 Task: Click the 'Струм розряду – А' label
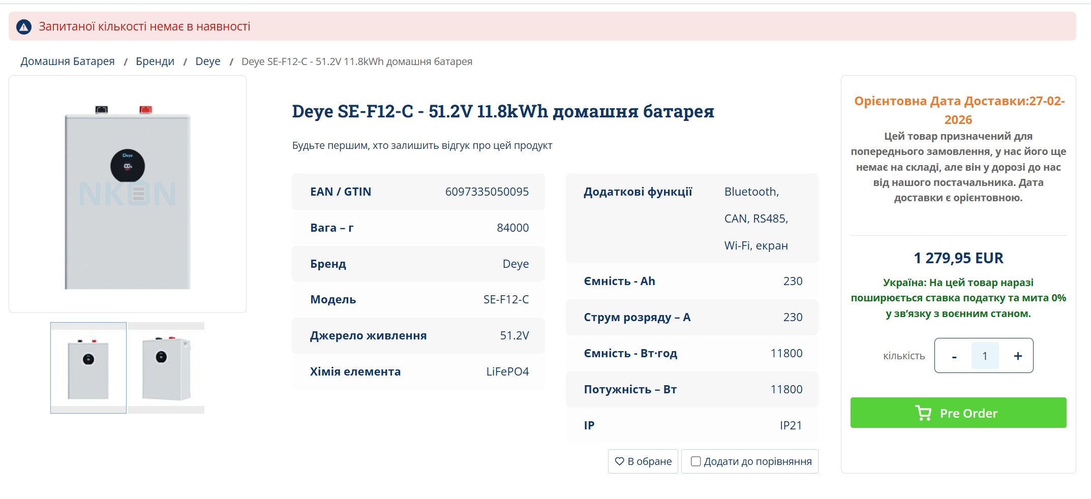pyautogui.click(x=637, y=317)
